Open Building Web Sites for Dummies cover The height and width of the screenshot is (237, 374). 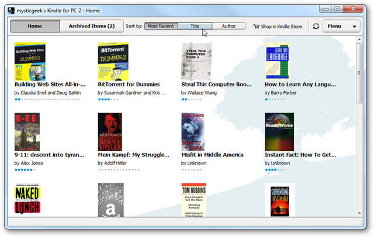[30, 61]
